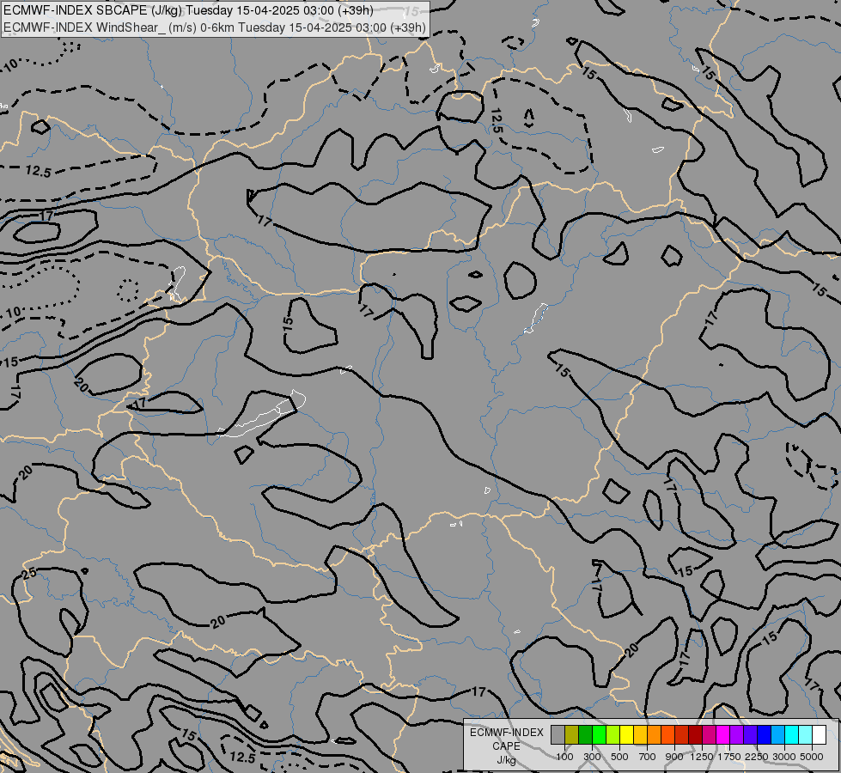
Task: Pick the cyan swatch right of 3000
Action: coord(792,735)
